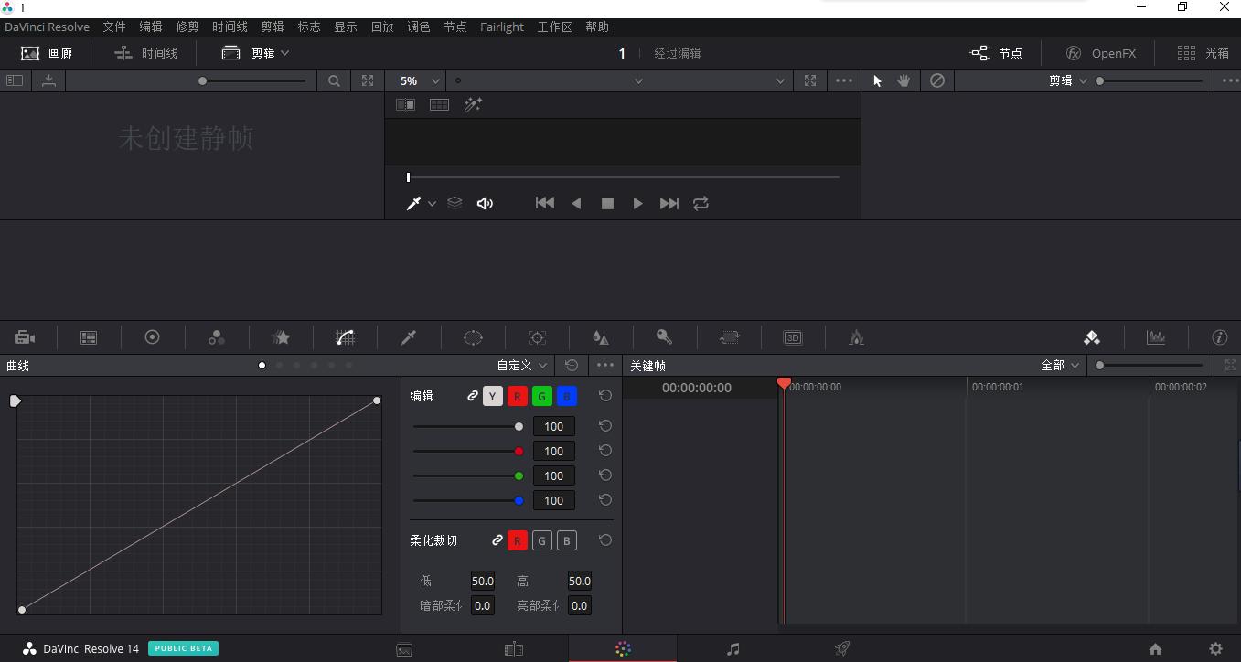The width and height of the screenshot is (1241, 662).
Task: Open the Tracker palette
Action: tap(537, 337)
